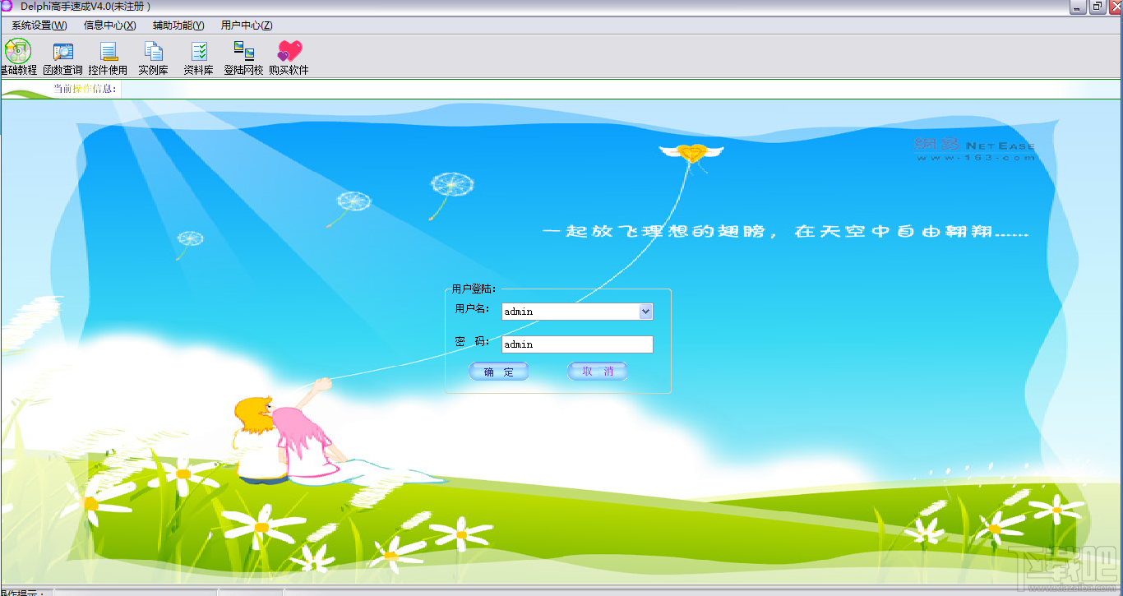Open the 控件使用 controls usage icon

point(108,58)
